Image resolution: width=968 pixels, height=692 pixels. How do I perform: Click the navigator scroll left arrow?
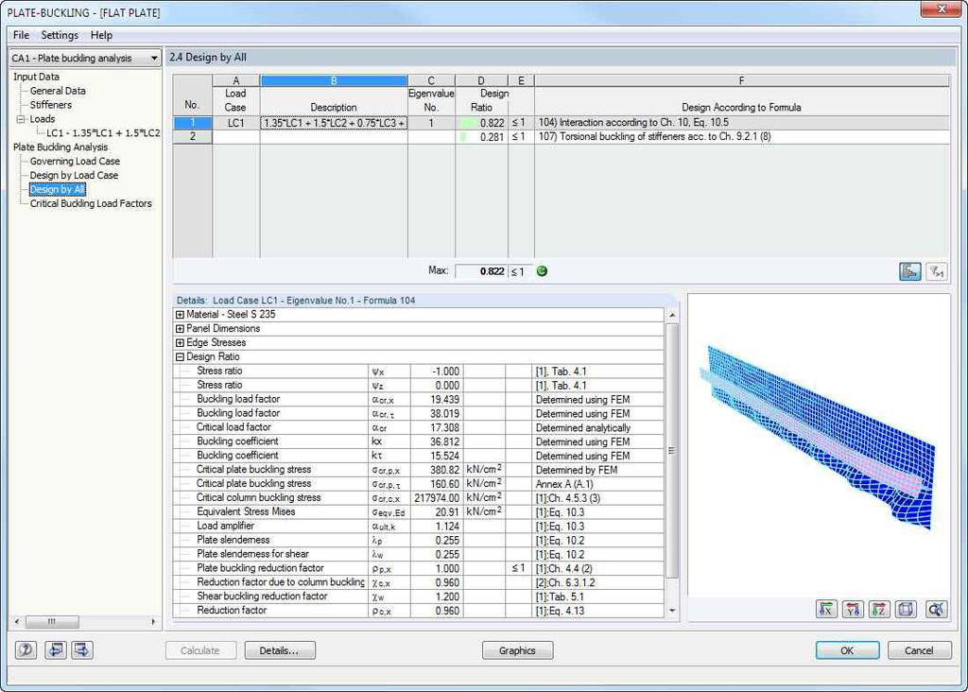pos(17,622)
